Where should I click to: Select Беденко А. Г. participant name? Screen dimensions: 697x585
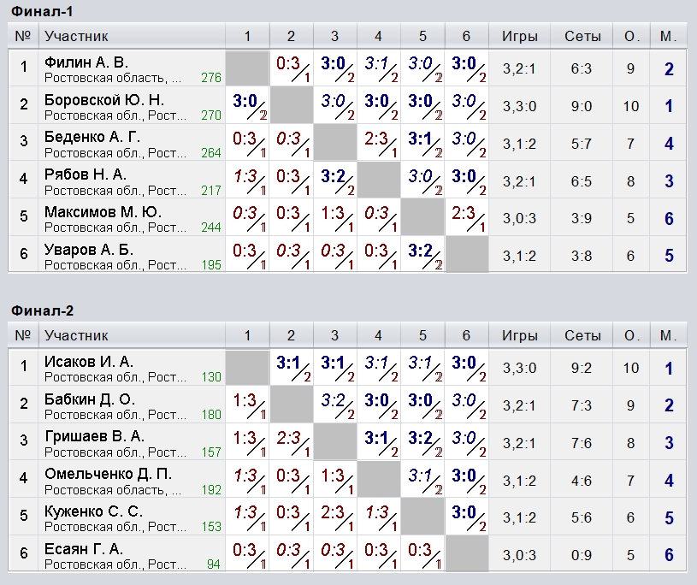(92, 137)
